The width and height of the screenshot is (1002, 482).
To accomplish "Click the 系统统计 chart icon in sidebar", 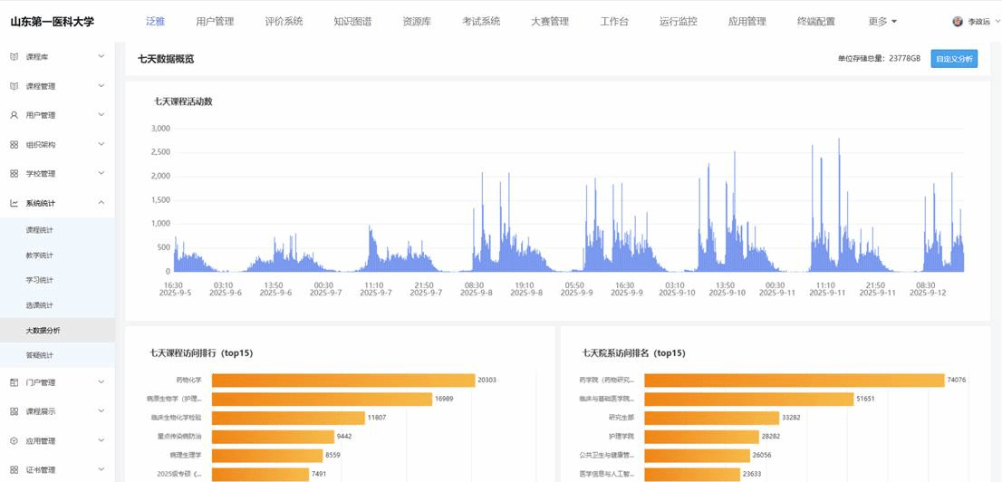I will point(14,203).
